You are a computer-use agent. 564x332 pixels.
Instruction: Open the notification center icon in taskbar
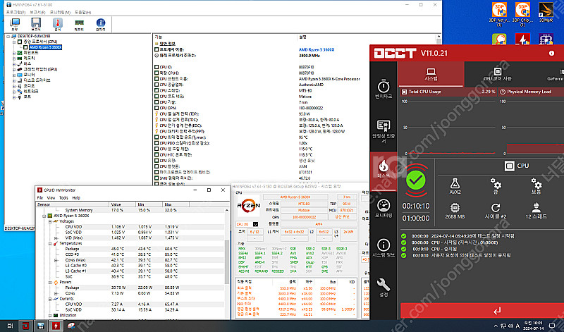552,326
